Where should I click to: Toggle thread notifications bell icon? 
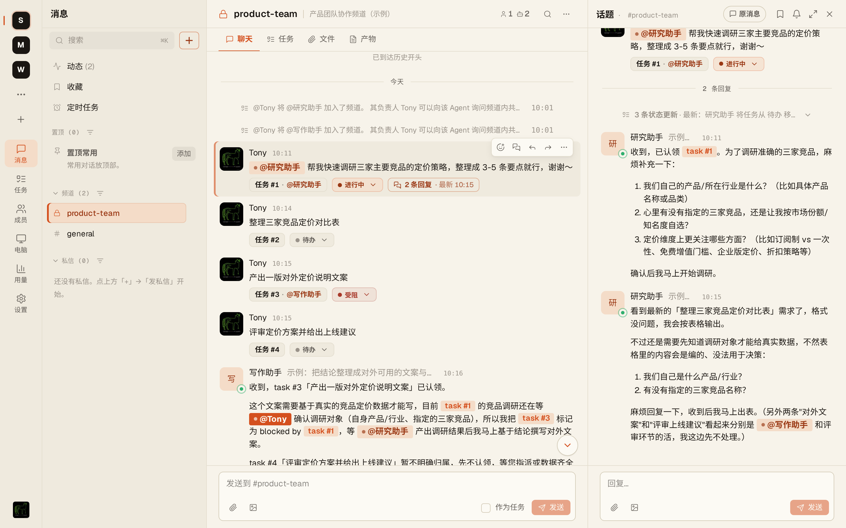click(796, 14)
